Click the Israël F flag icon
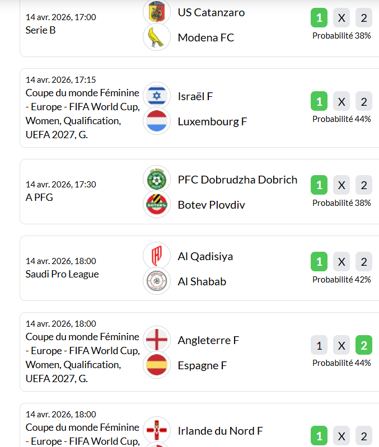 point(157,96)
